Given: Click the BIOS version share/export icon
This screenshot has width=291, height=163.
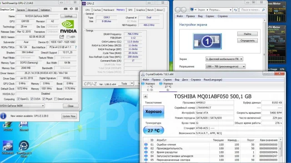Looking at the screenshot, I should [x=62, y=37].
